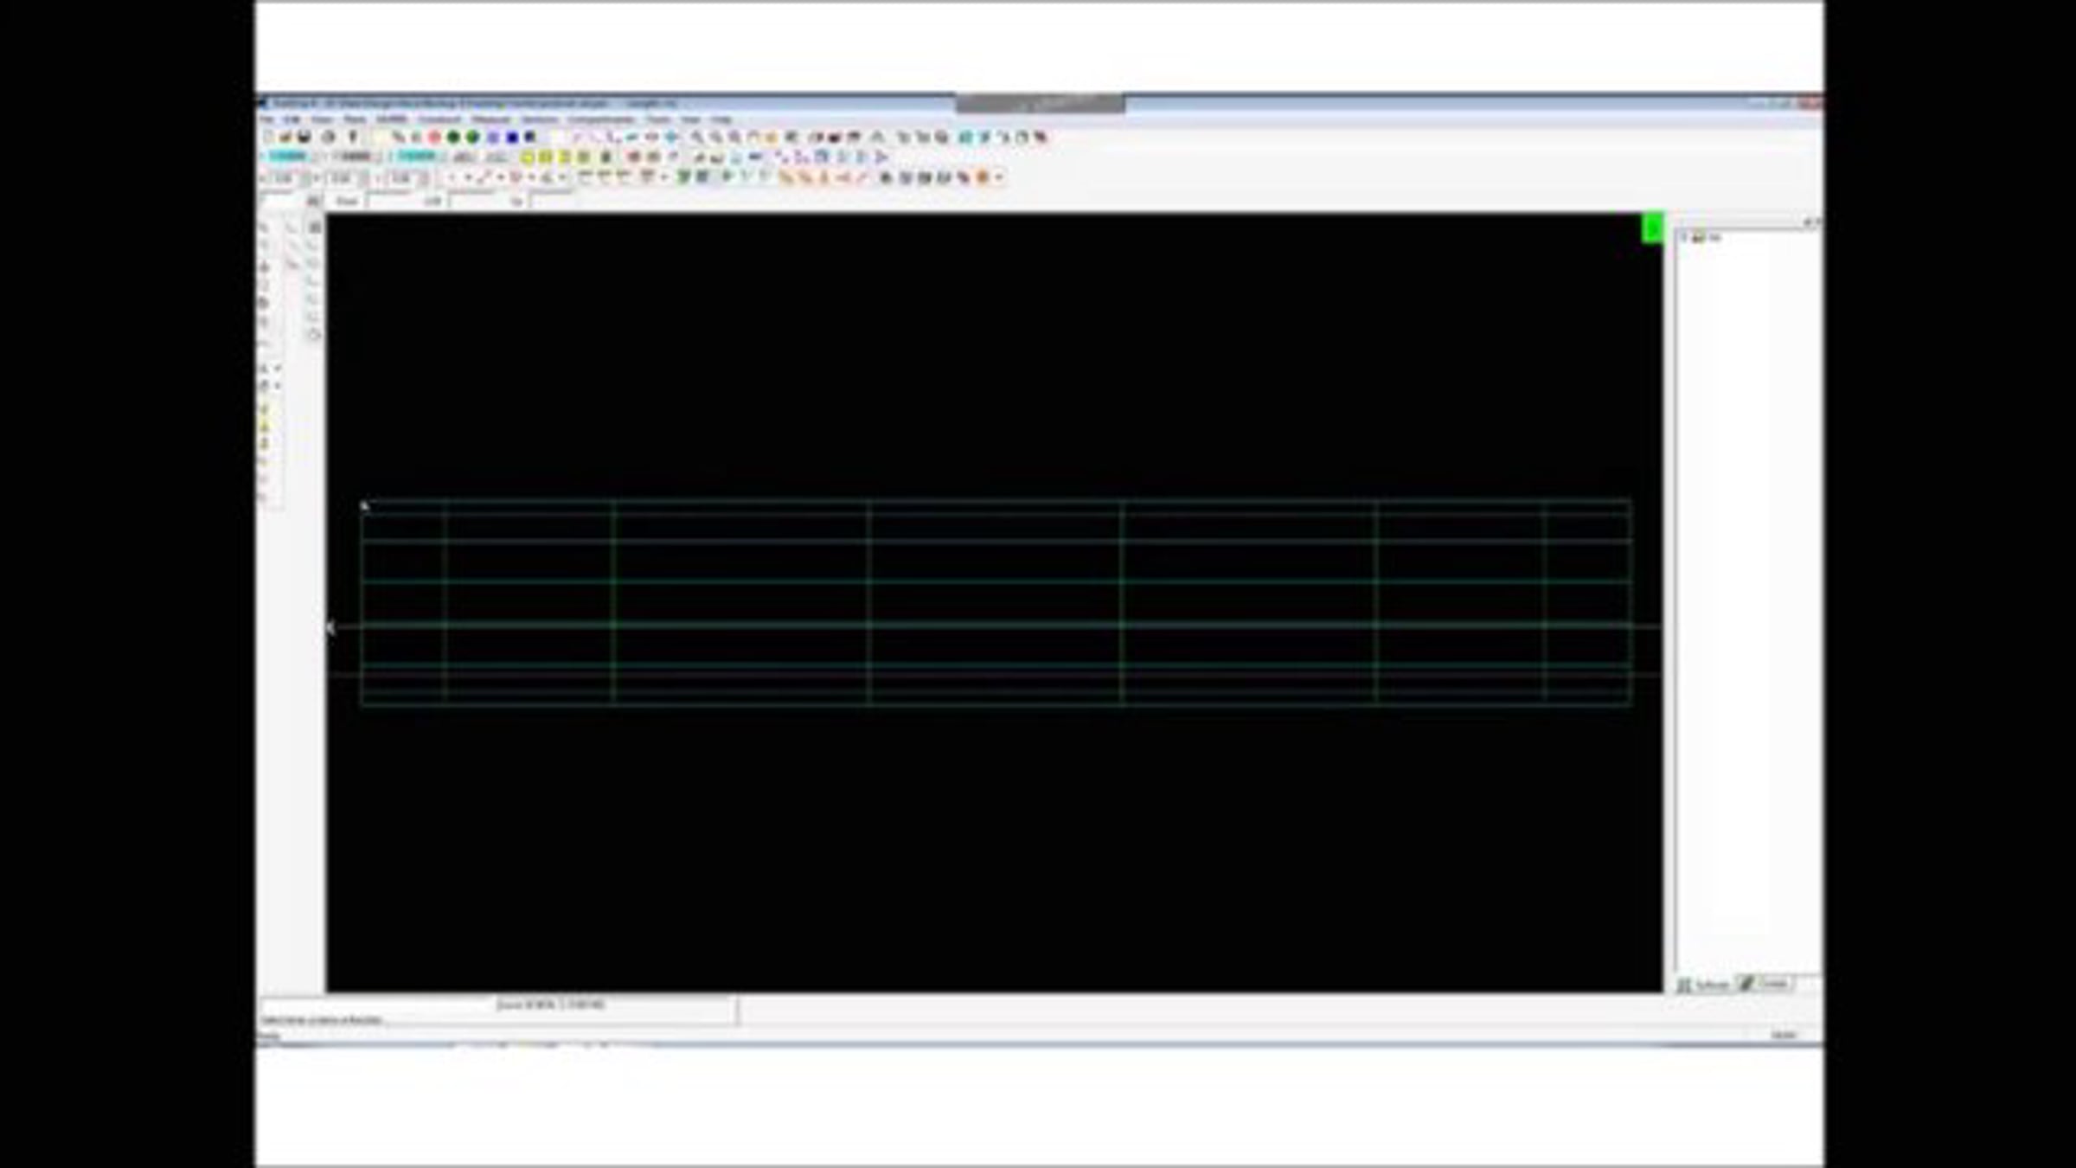Click the solid blue square toolbar icon
2076x1168 pixels.
click(x=512, y=137)
